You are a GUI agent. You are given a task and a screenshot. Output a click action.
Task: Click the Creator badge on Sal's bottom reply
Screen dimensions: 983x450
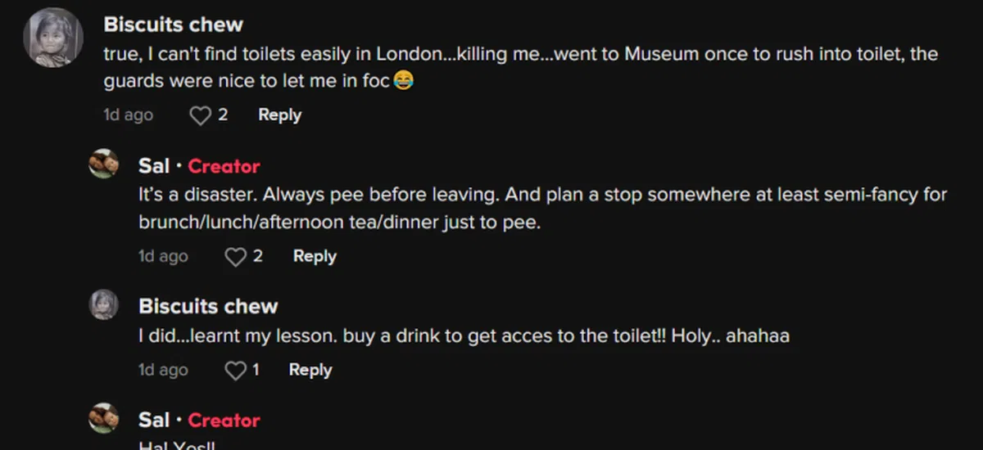point(224,421)
